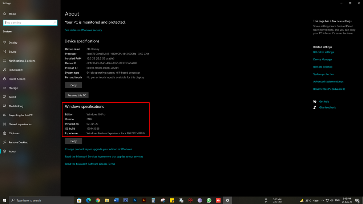Click the Power & sleep power icon
The width and height of the screenshot is (363, 204).
coord(4,79)
